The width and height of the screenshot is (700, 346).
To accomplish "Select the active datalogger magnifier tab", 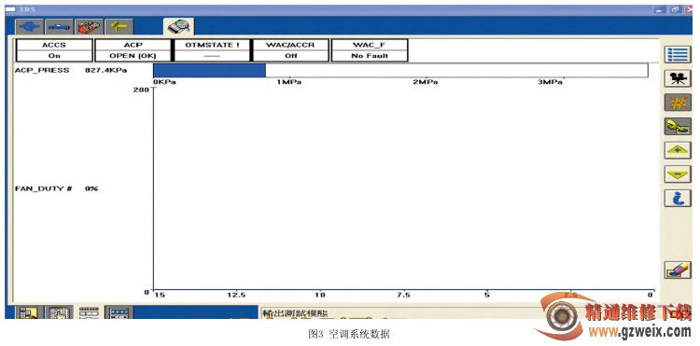I will point(178,27).
